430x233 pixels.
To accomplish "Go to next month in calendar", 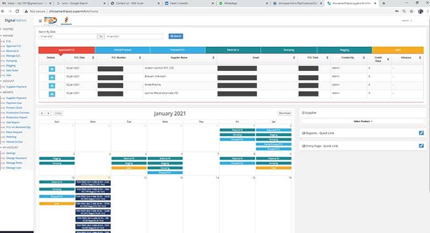I will click(x=47, y=113).
